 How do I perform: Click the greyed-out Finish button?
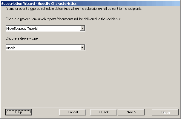pyautogui.click(x=165, y=112)
